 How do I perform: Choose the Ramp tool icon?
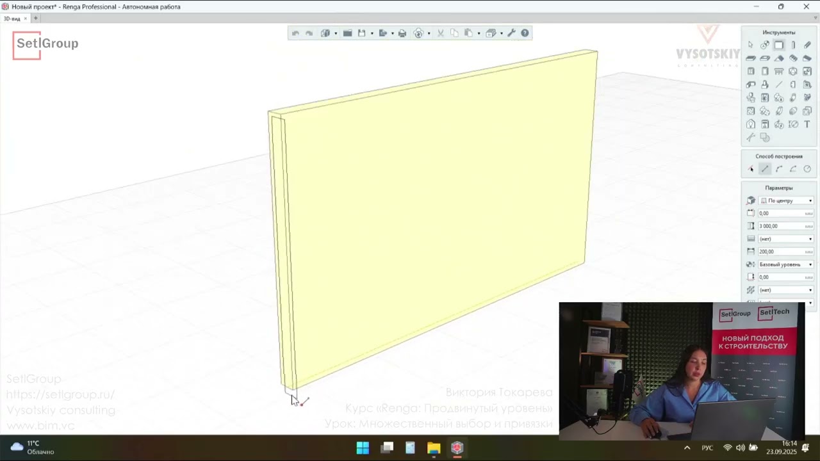click(807, 58)
